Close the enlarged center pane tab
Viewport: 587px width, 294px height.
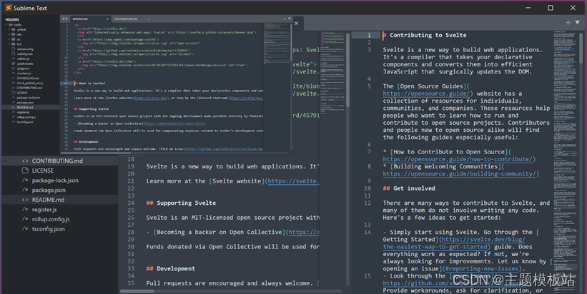296,23
